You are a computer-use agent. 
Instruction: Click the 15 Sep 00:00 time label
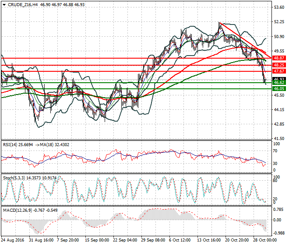pyautogui.click(x=97, y=240)
